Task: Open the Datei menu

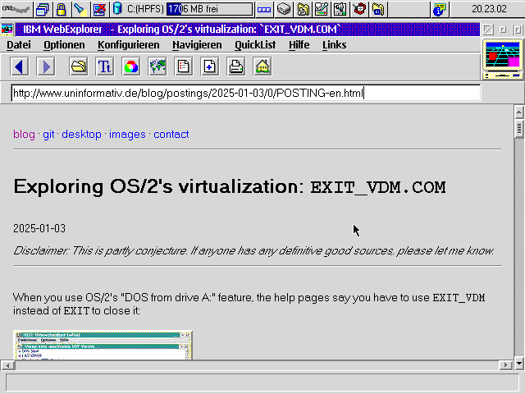Action: coord(19,45)
